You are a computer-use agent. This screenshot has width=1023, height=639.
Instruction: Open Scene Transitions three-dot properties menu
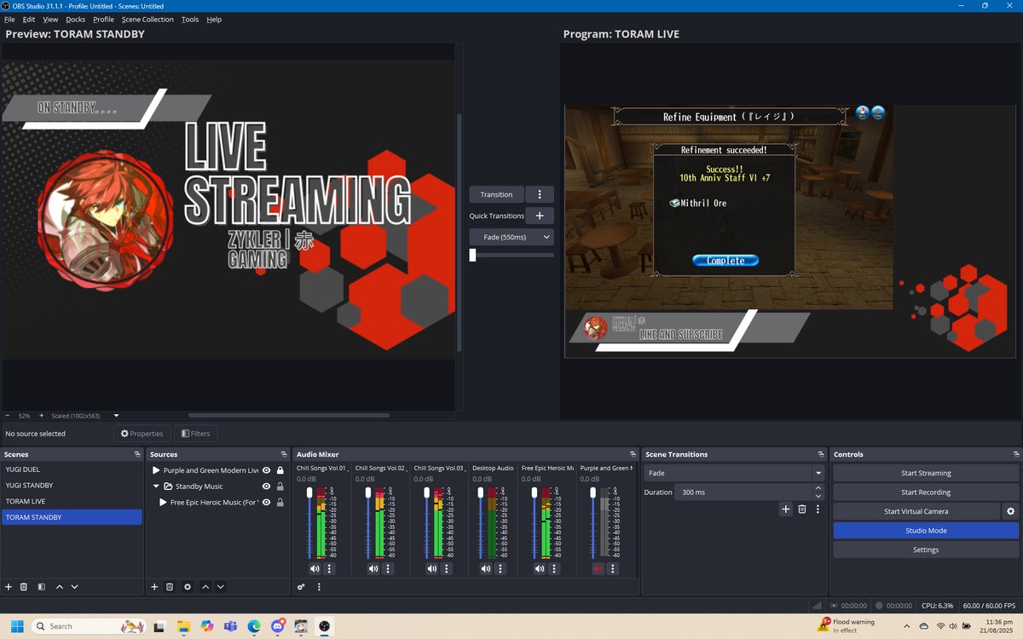(x=818, y=509)
